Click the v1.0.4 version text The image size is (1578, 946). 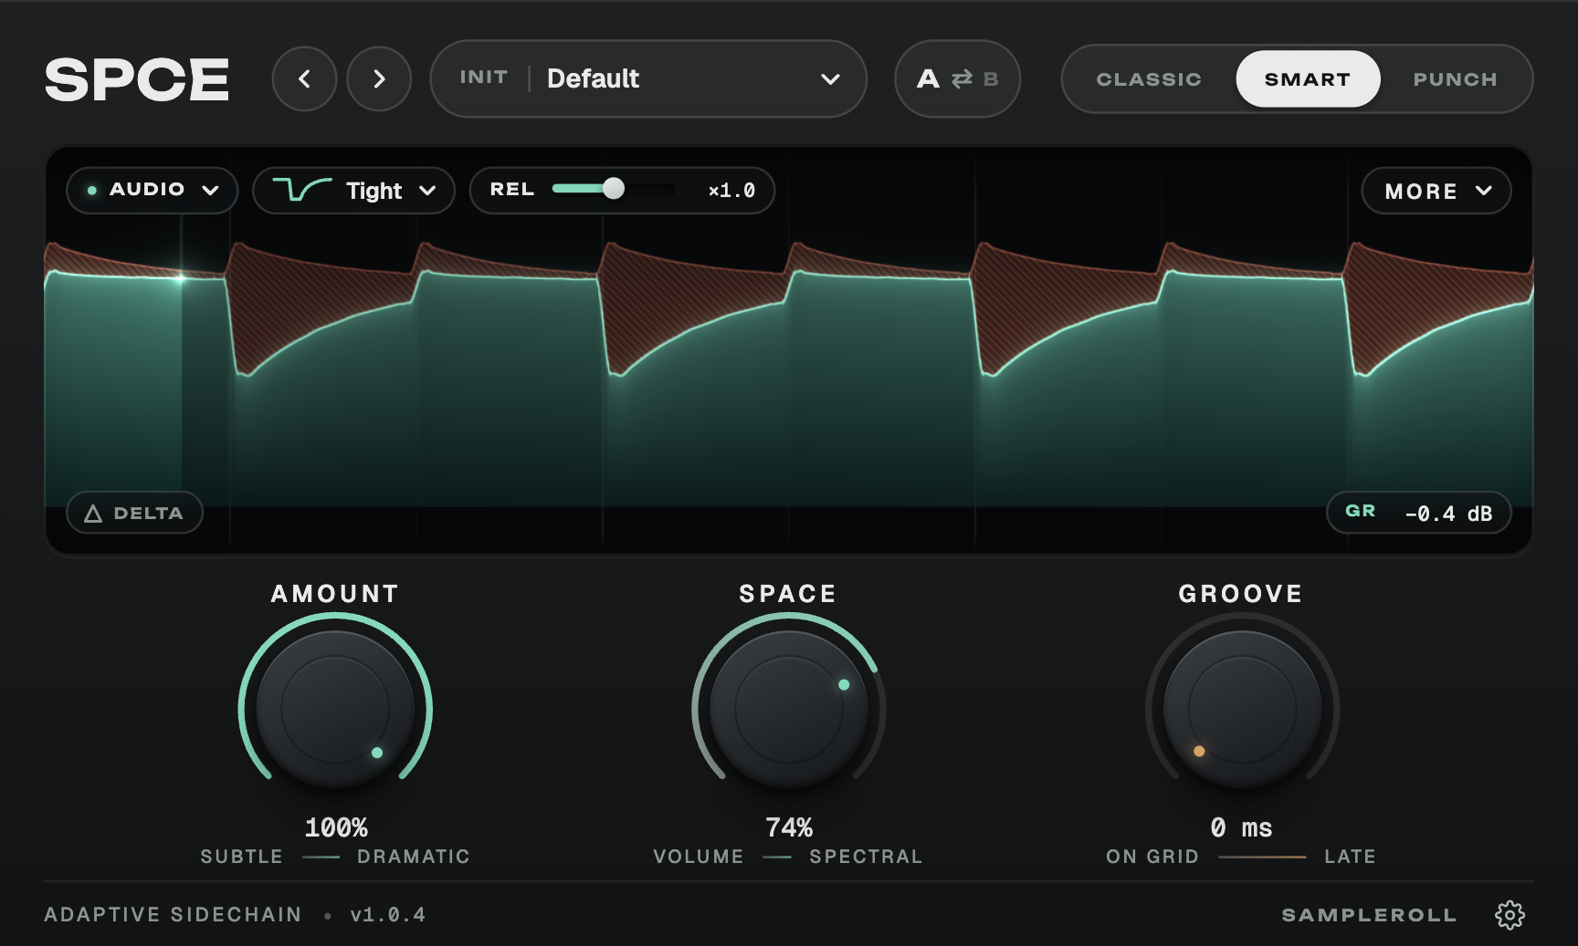point(388,914)
